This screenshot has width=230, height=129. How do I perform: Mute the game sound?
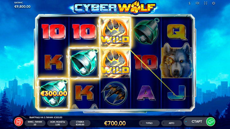[197, 3]
